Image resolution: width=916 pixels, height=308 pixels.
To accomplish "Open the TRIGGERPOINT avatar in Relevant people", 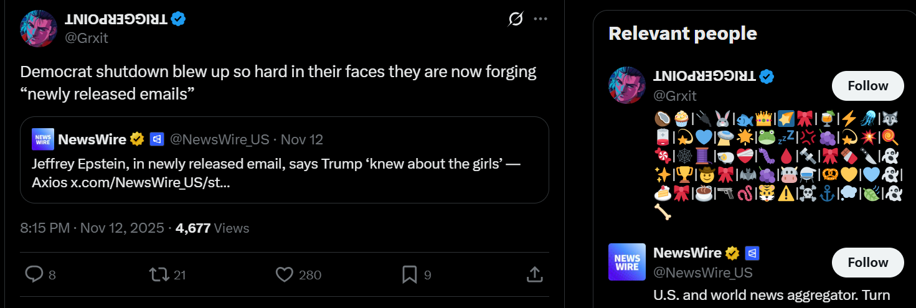I will click(x=627, y=85).
